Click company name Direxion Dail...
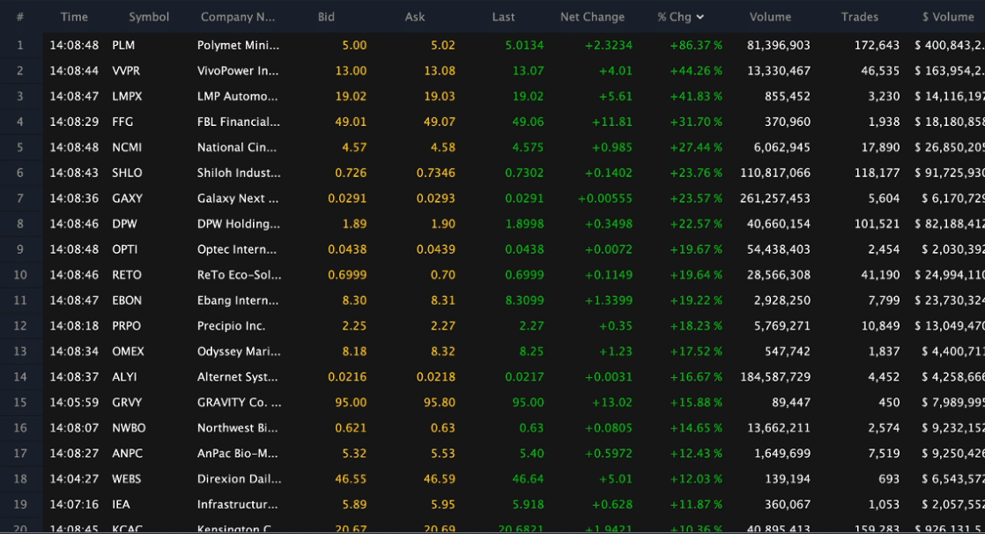 [239, 478]
